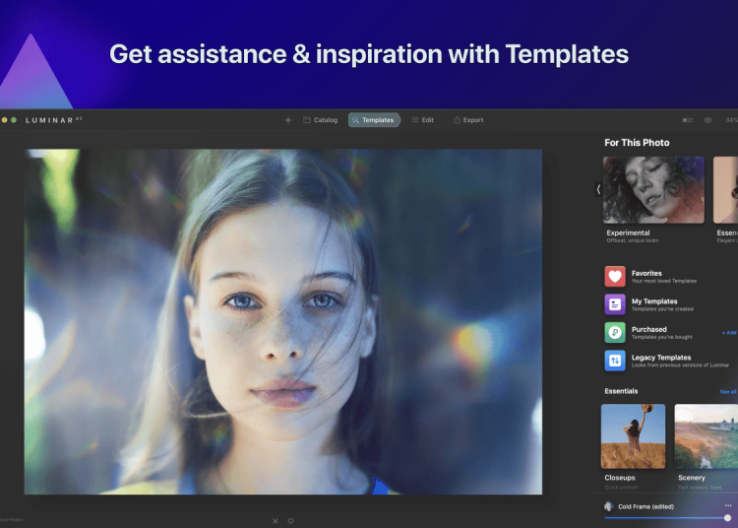Click See all link beside Essentials

click(x=728, y=391)
